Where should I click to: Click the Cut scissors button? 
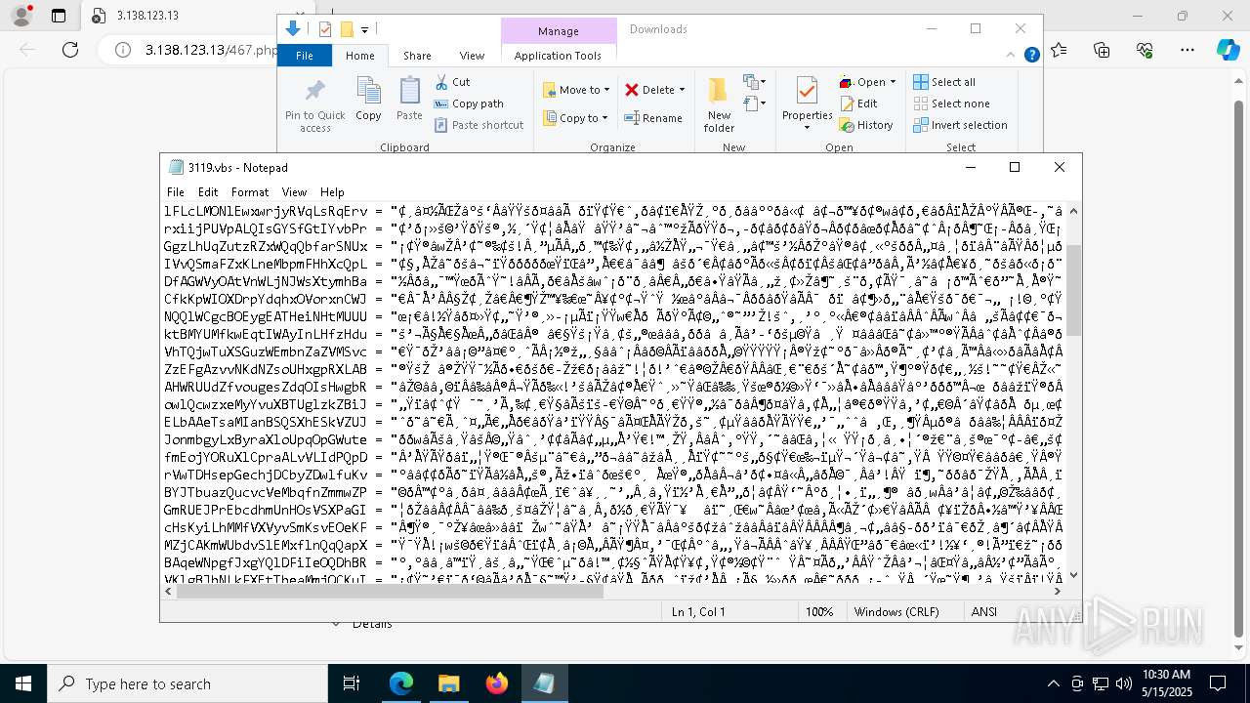[452, 82]
